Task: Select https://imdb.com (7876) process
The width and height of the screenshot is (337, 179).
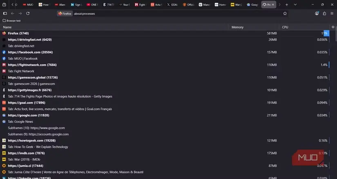Action: click(165, 153)
